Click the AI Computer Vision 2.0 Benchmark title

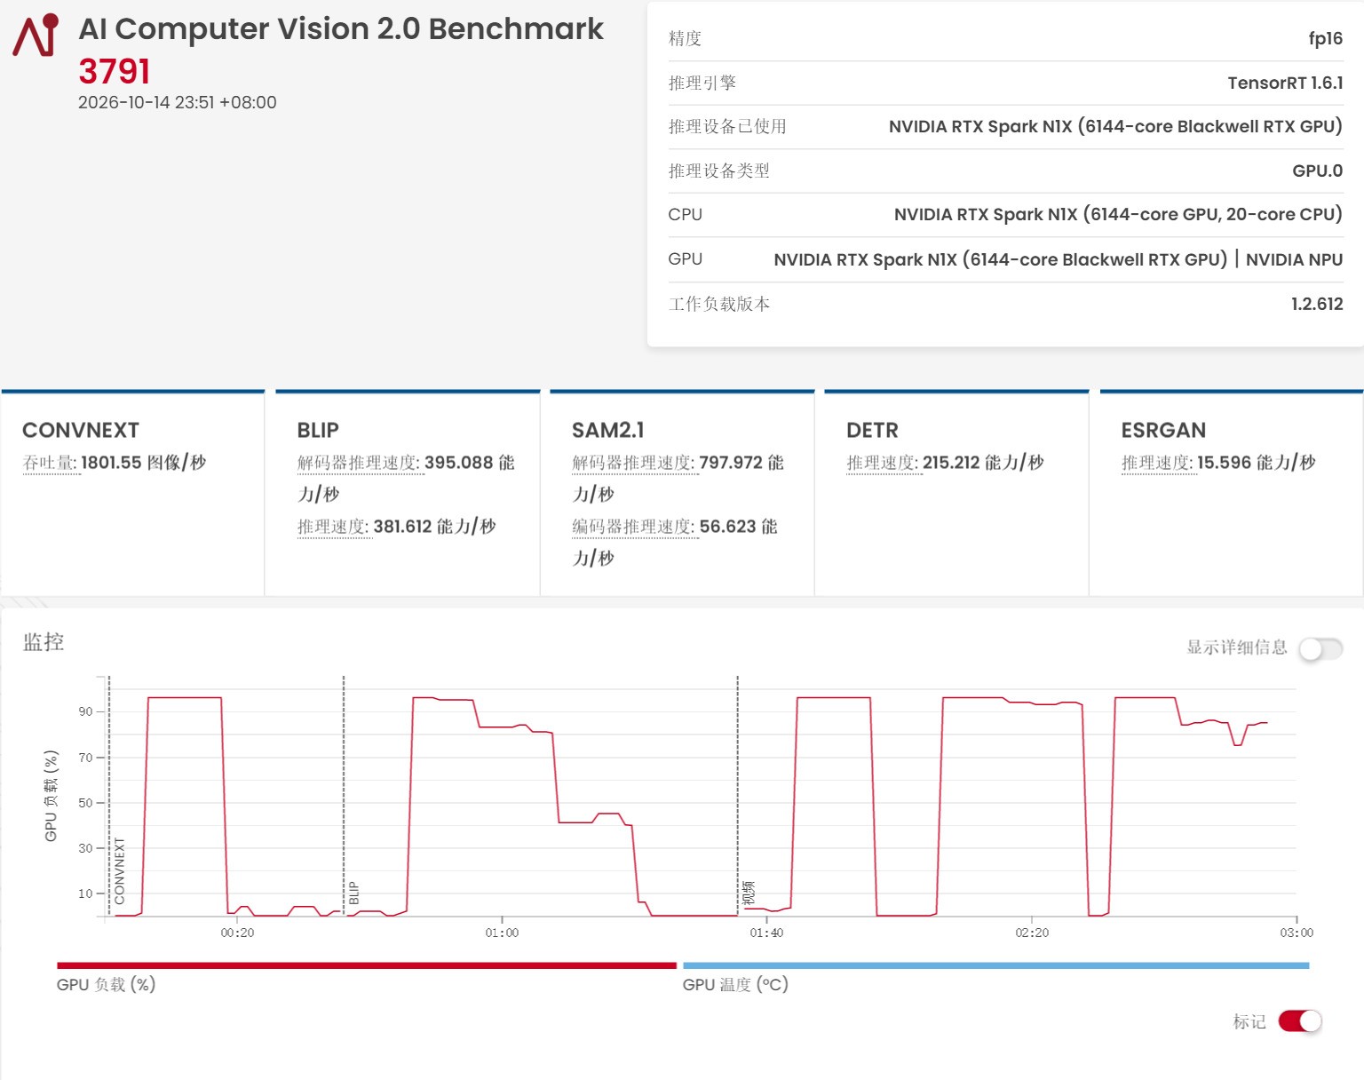point(341,29)
